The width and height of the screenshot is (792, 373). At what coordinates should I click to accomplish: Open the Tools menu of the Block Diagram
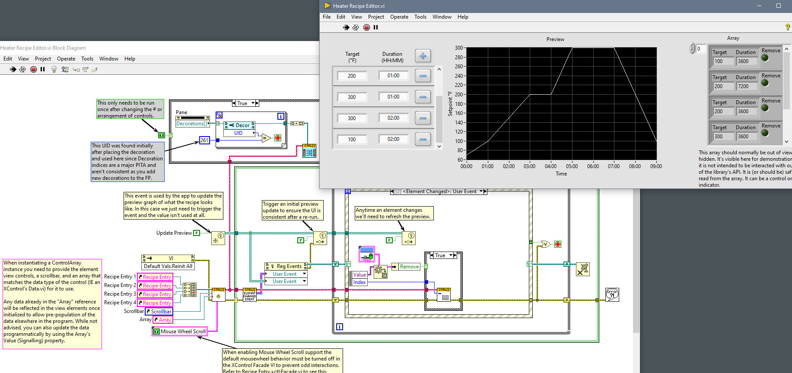pyautogui.click(x=87, y=59)
